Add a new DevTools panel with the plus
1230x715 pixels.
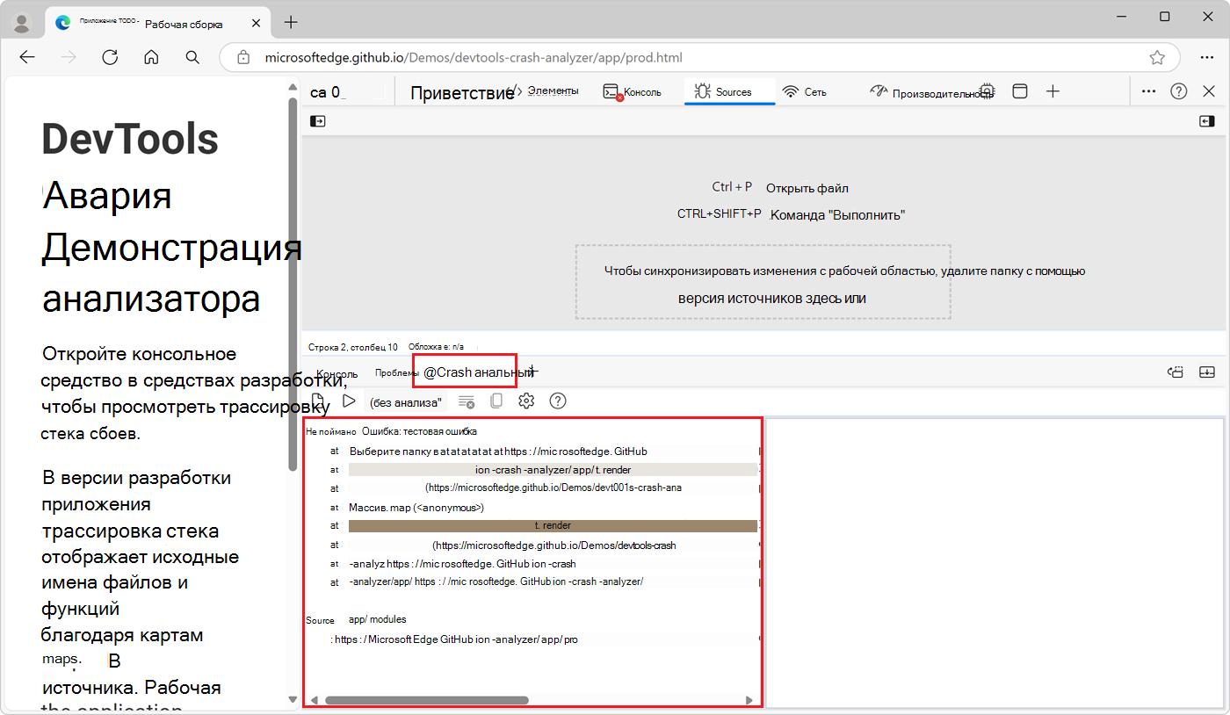pos(1053,90)
